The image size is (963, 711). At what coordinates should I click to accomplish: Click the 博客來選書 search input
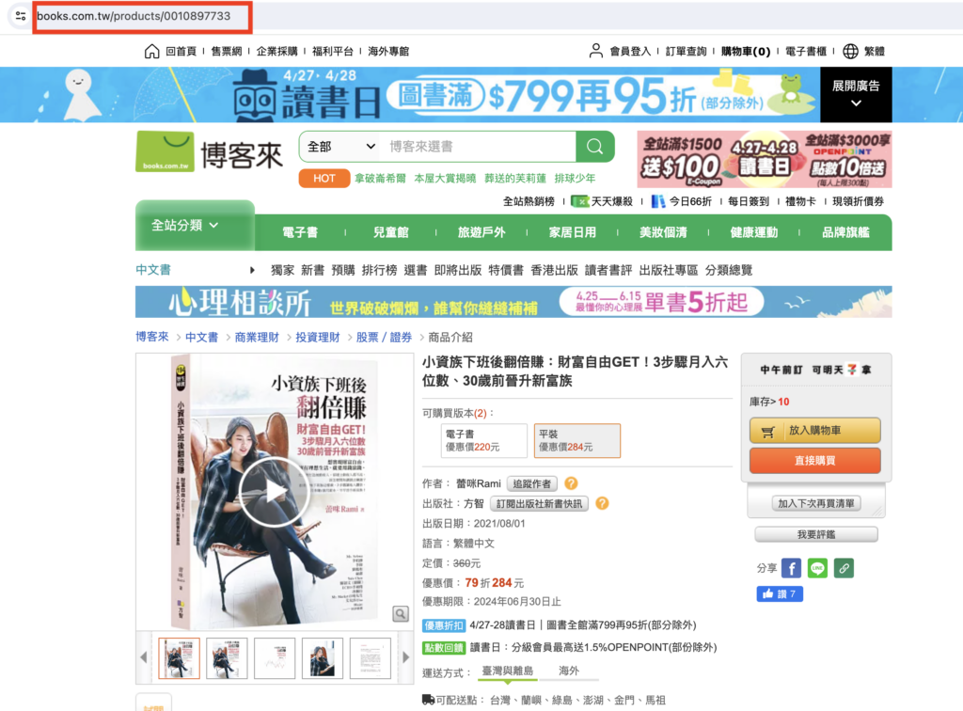[478, 146]
